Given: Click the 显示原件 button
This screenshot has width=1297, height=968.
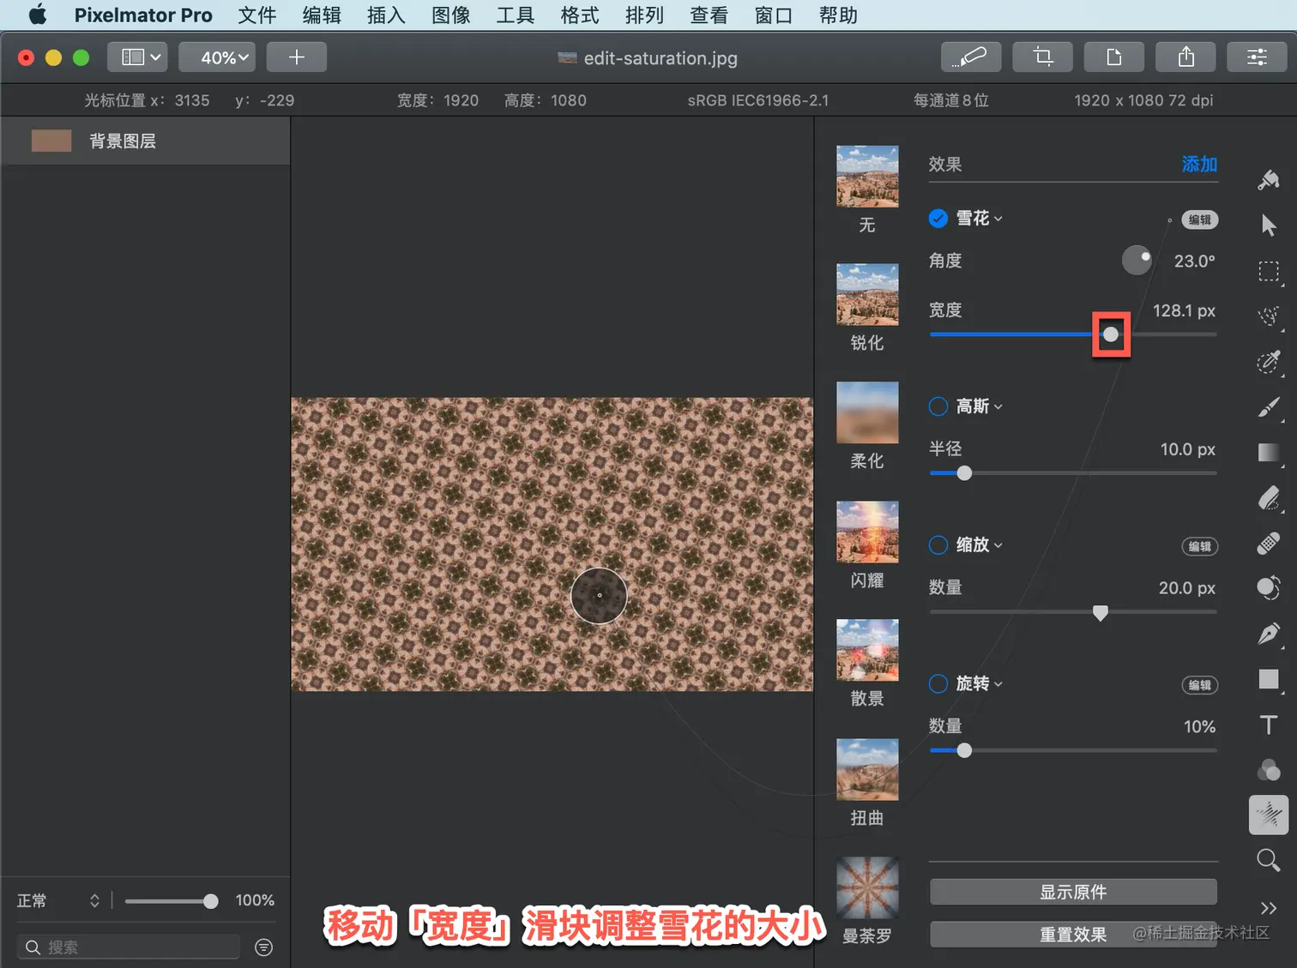Looking at the screenshot, I should click(1073, 892).
